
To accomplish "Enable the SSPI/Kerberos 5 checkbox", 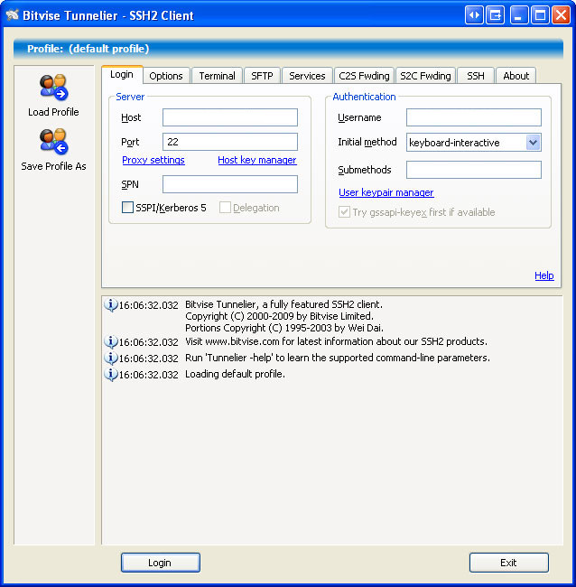I will click(x=127, y=208).
